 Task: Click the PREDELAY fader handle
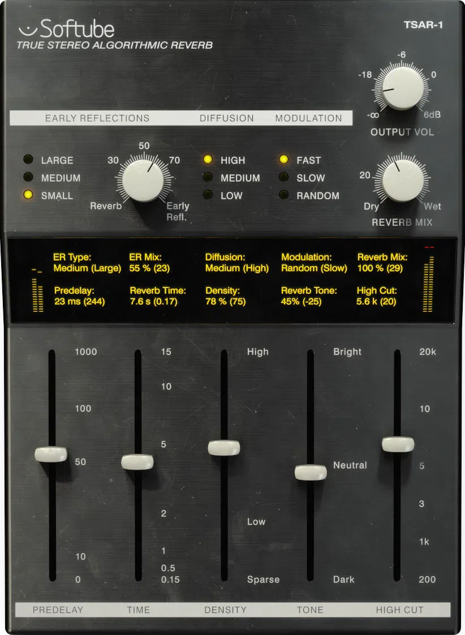pyautogui.click(x=51, y=453)
